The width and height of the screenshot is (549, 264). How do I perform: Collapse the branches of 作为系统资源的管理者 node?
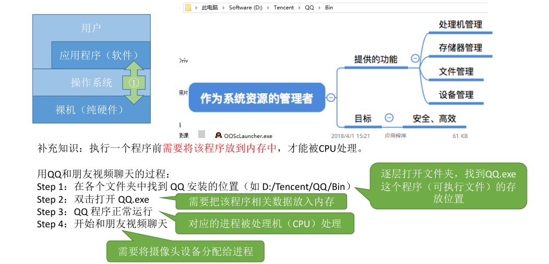point(331,98)
